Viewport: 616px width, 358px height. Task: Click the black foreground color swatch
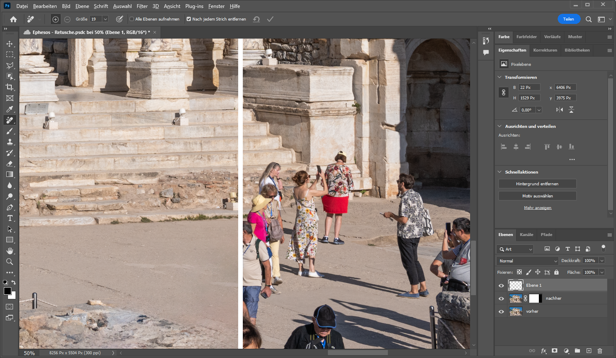pos(7,291)
